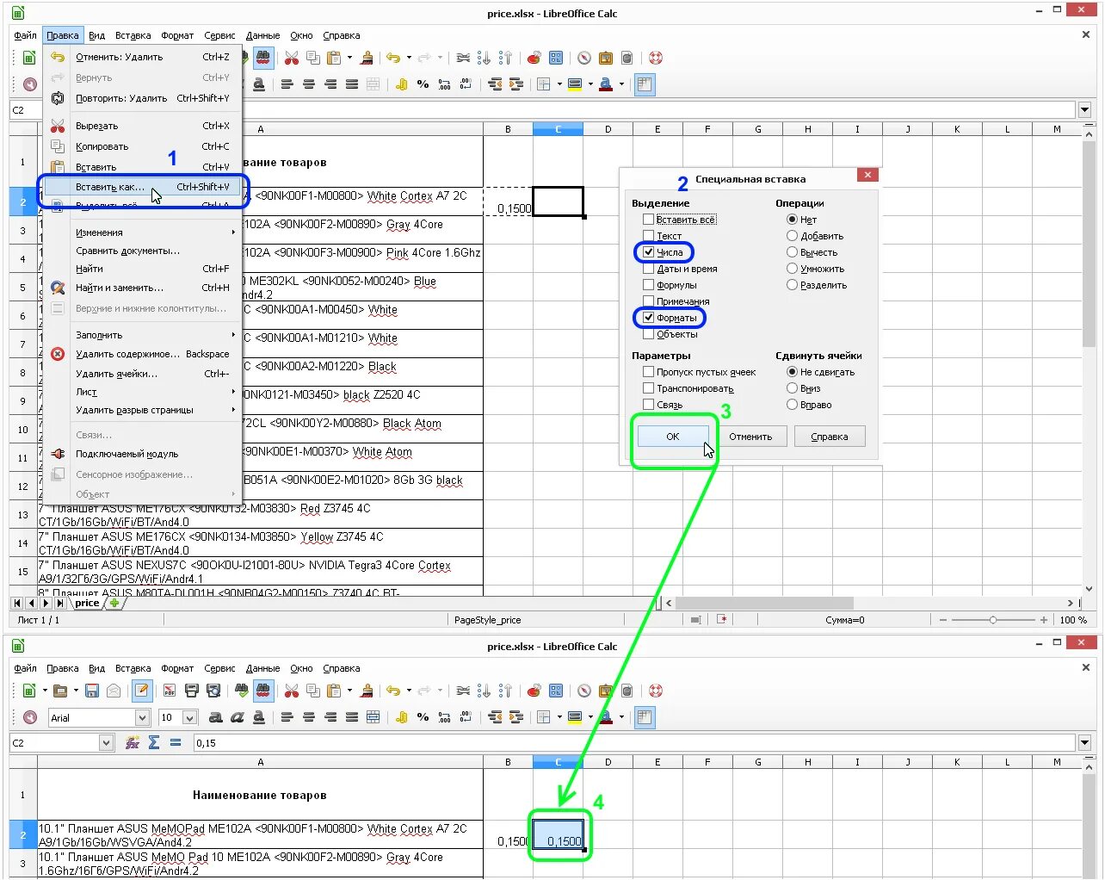The width and height of the screenshot is (1105, 880).
Task: Toggle the "Текст" checkbox
Action: [x=648, y=236]
